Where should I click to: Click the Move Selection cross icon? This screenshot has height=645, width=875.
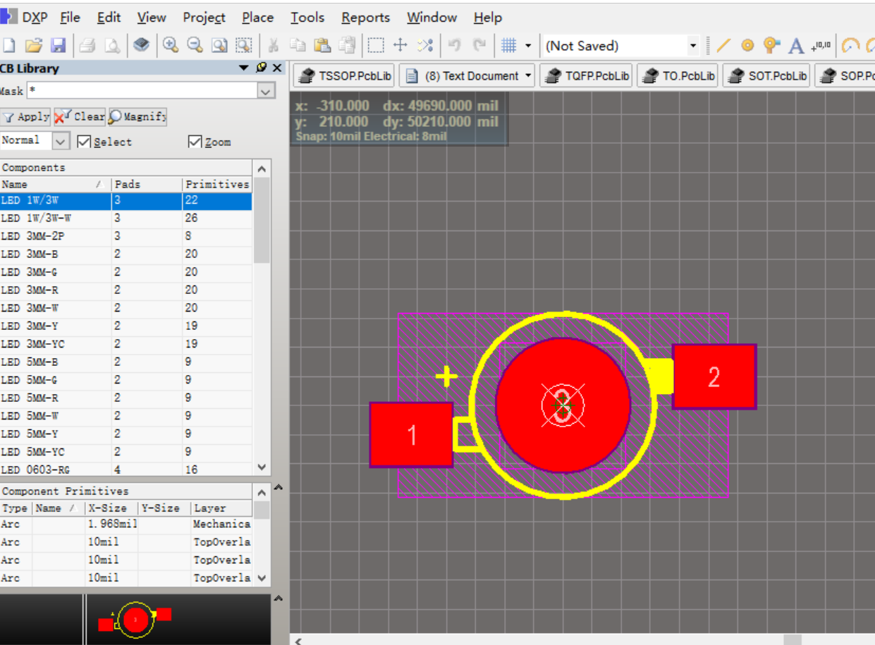[400, 46]
